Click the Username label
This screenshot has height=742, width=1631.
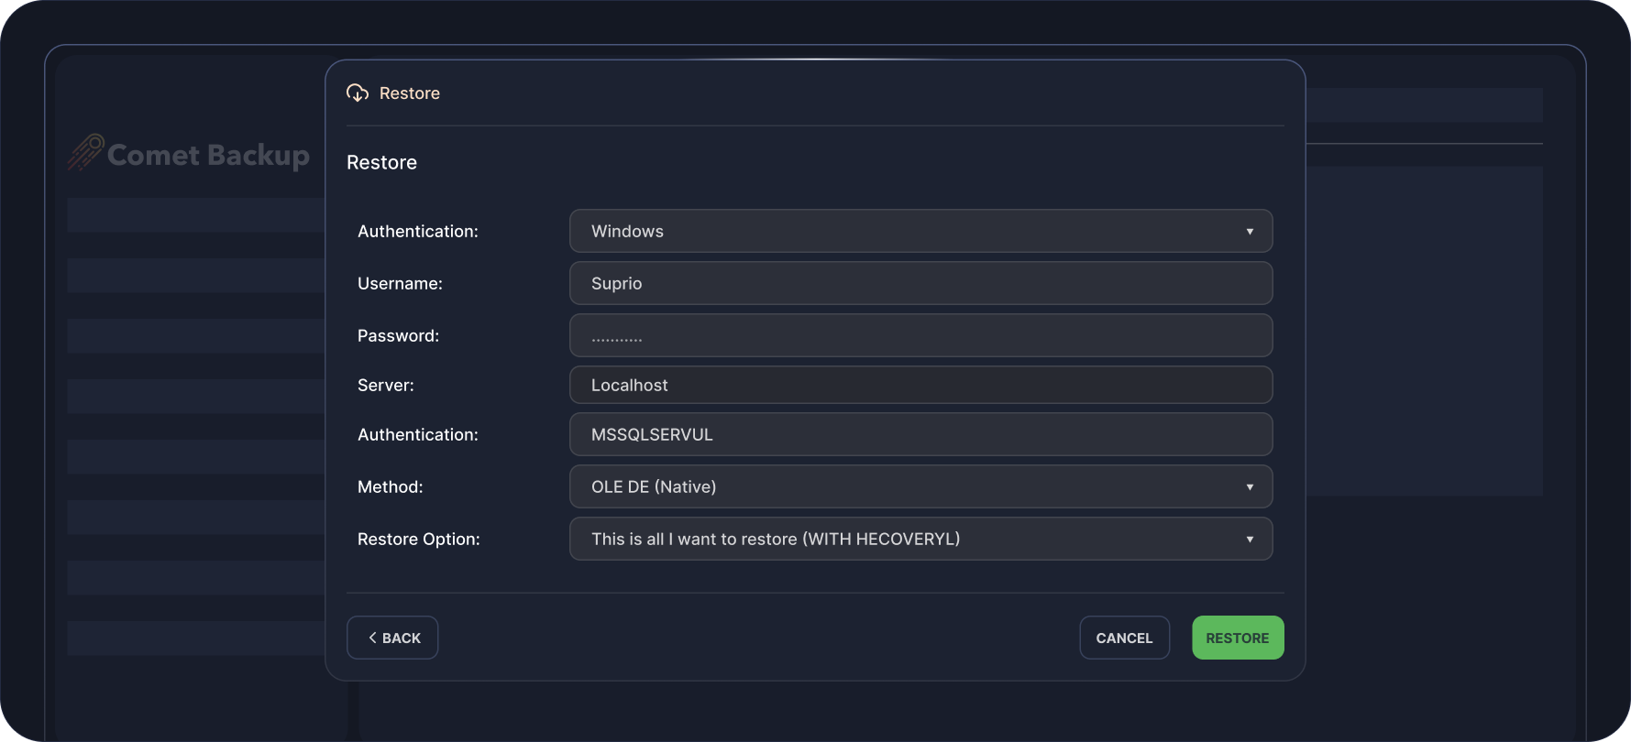tap(400, 284)
